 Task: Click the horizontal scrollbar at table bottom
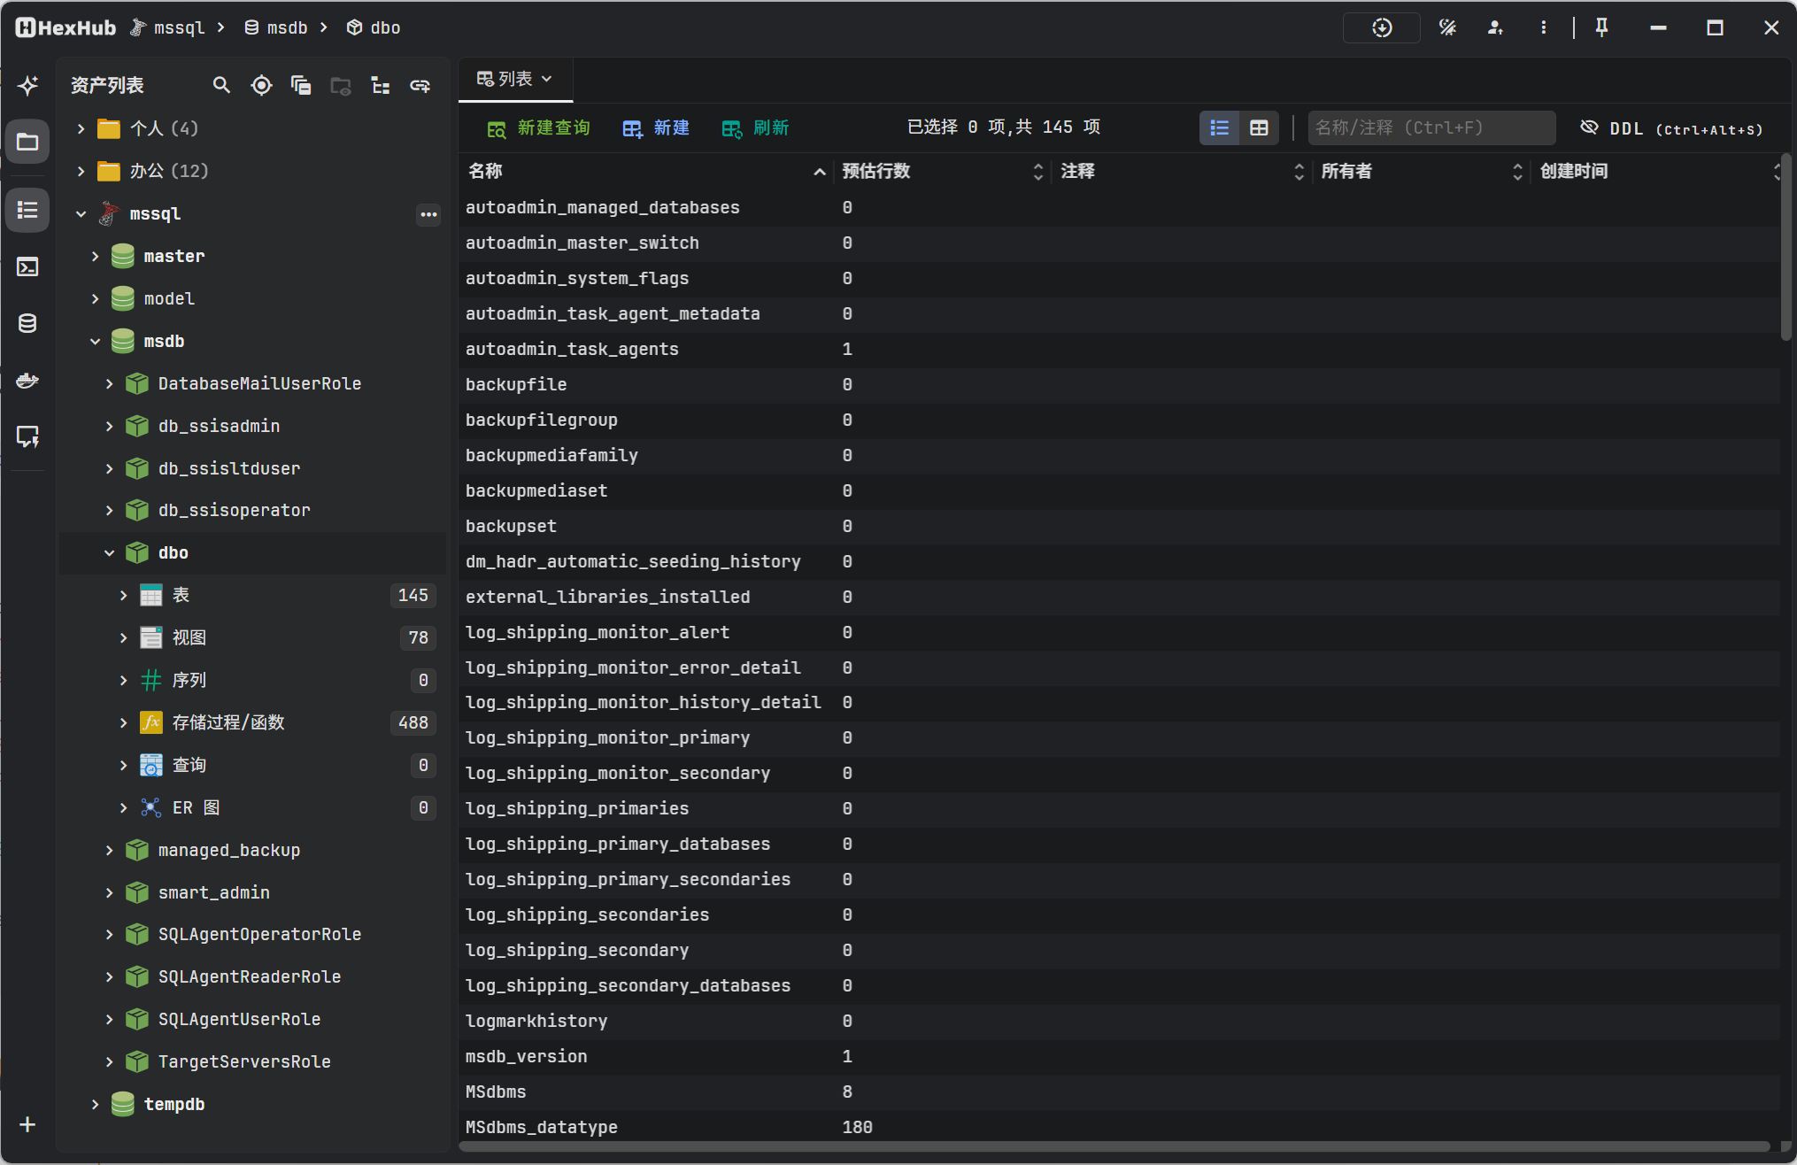tap(1114, 1146)
